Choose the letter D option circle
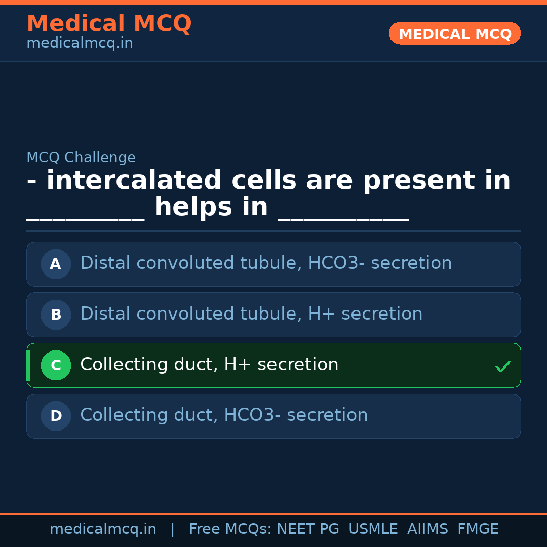547x547 pixels. [x=56, y=416]
